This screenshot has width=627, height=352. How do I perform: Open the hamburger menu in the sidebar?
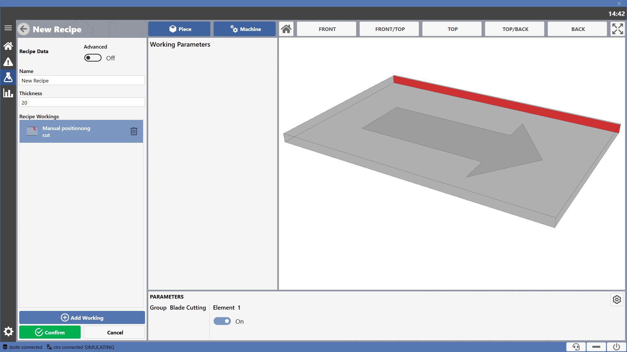8,28
